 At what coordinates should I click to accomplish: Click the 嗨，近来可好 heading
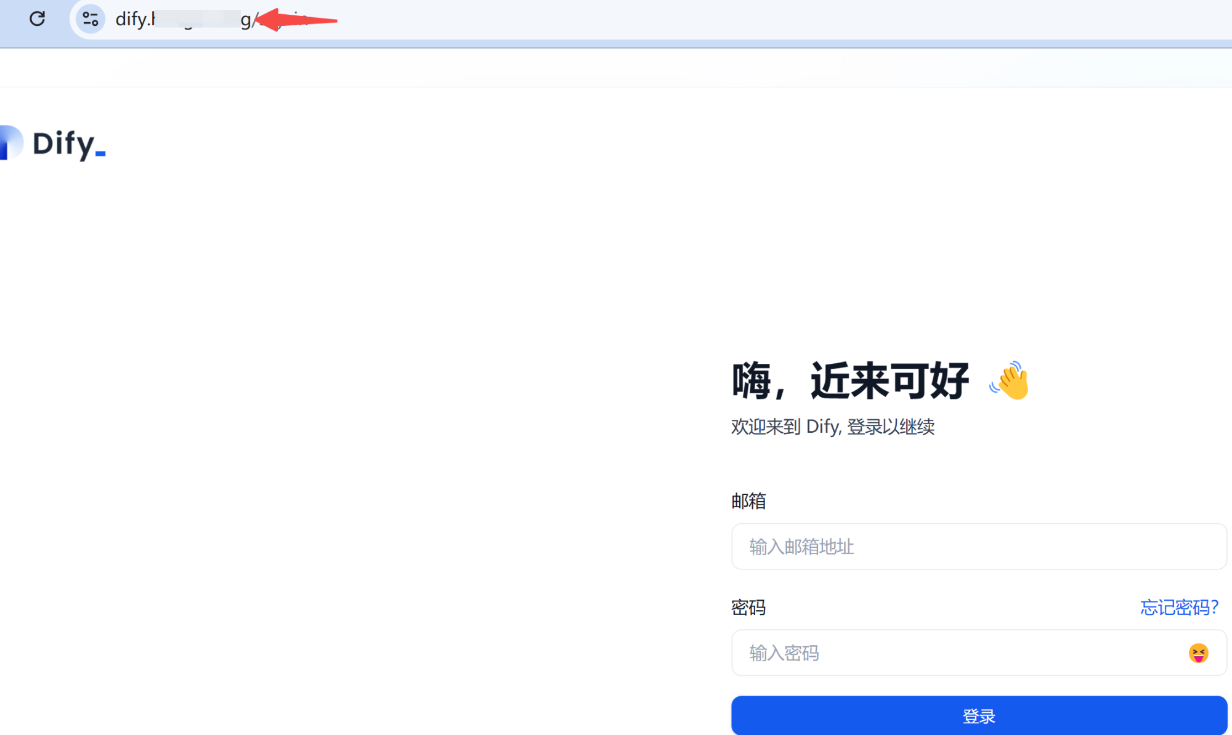(850, 381)
